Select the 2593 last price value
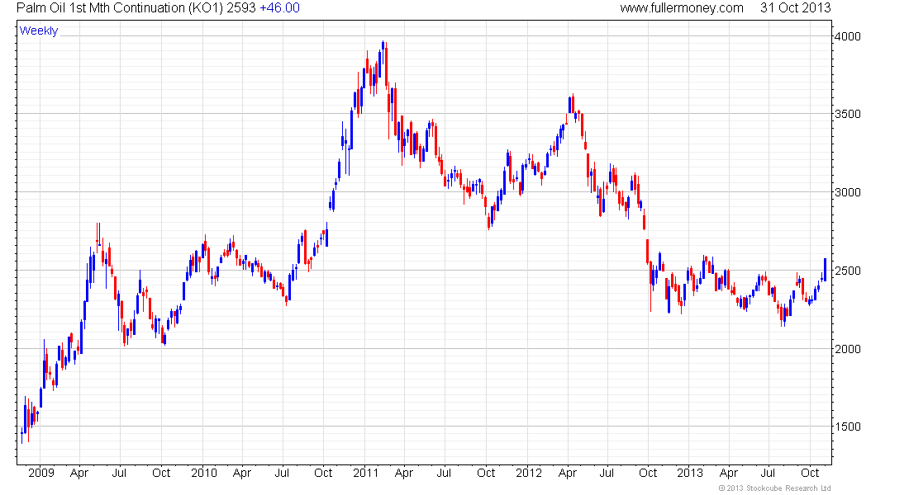The width and height of the screenshot is (909, 495). [242, 8]
